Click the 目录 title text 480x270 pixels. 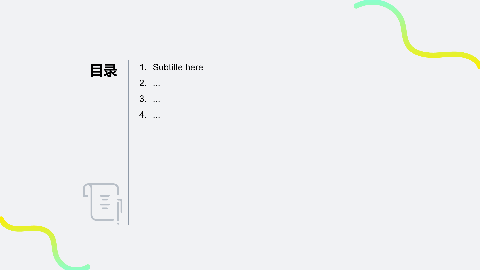104,70
